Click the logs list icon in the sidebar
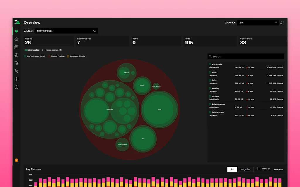 click(x=16, y=47)
